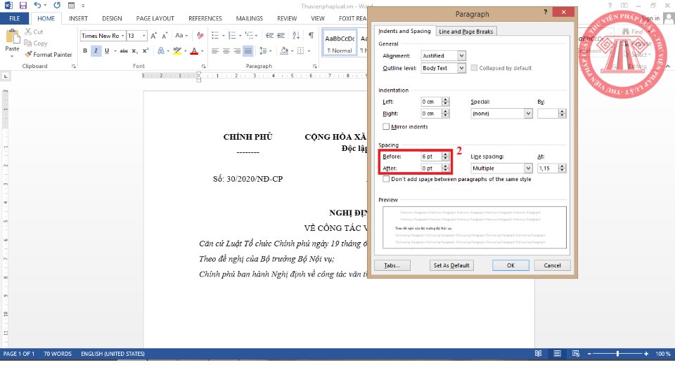Increase paragraph indent
675x379 pixels.
point(281,36)
